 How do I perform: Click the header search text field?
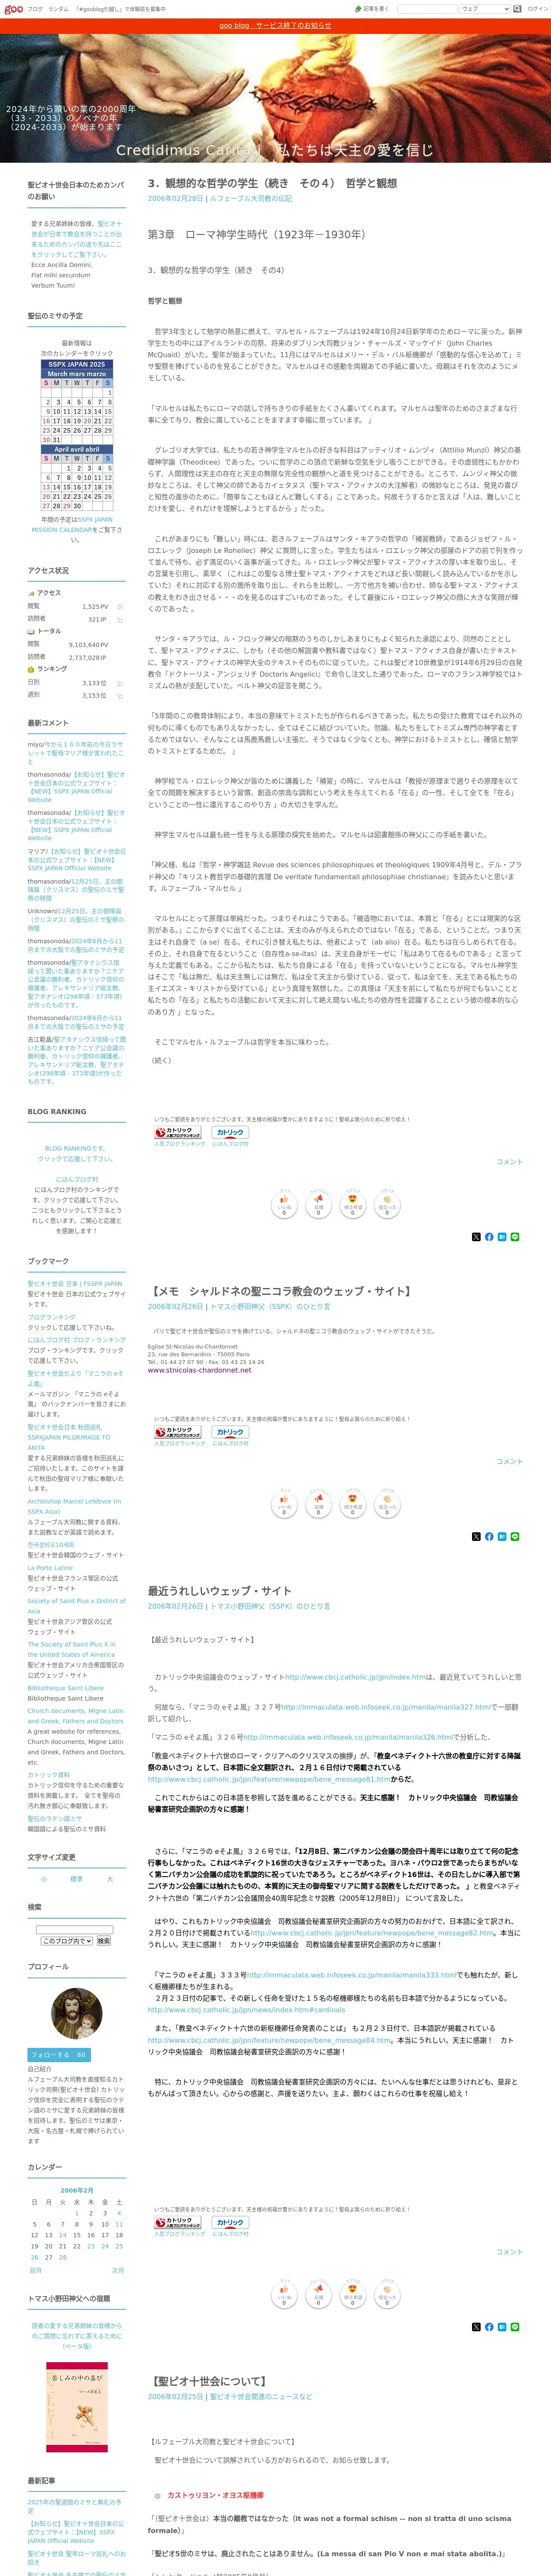tap(426, 9)
